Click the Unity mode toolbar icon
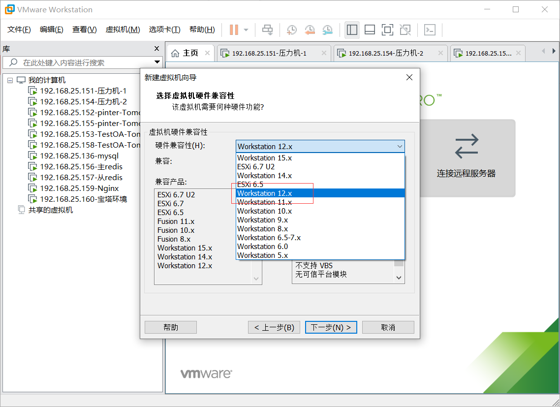Screen dimensions: 560x407 405,30
